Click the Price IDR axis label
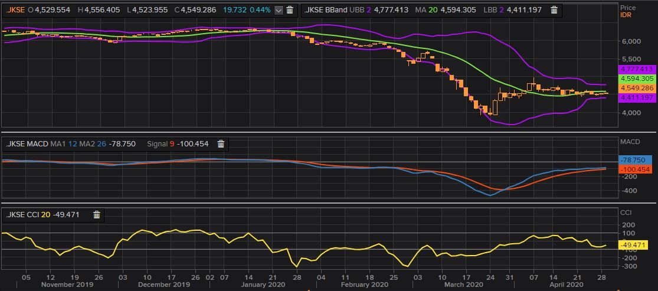Image resolution: width=658 pixels, height=291 pixels. pyautogui.click(x=627, y=11)
